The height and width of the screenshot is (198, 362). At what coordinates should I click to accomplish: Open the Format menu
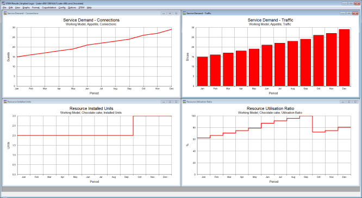(35, 8)
